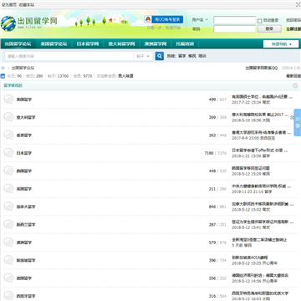
Task: Select the 澳洲留学网 nav tab
Action: click(156, 43)
